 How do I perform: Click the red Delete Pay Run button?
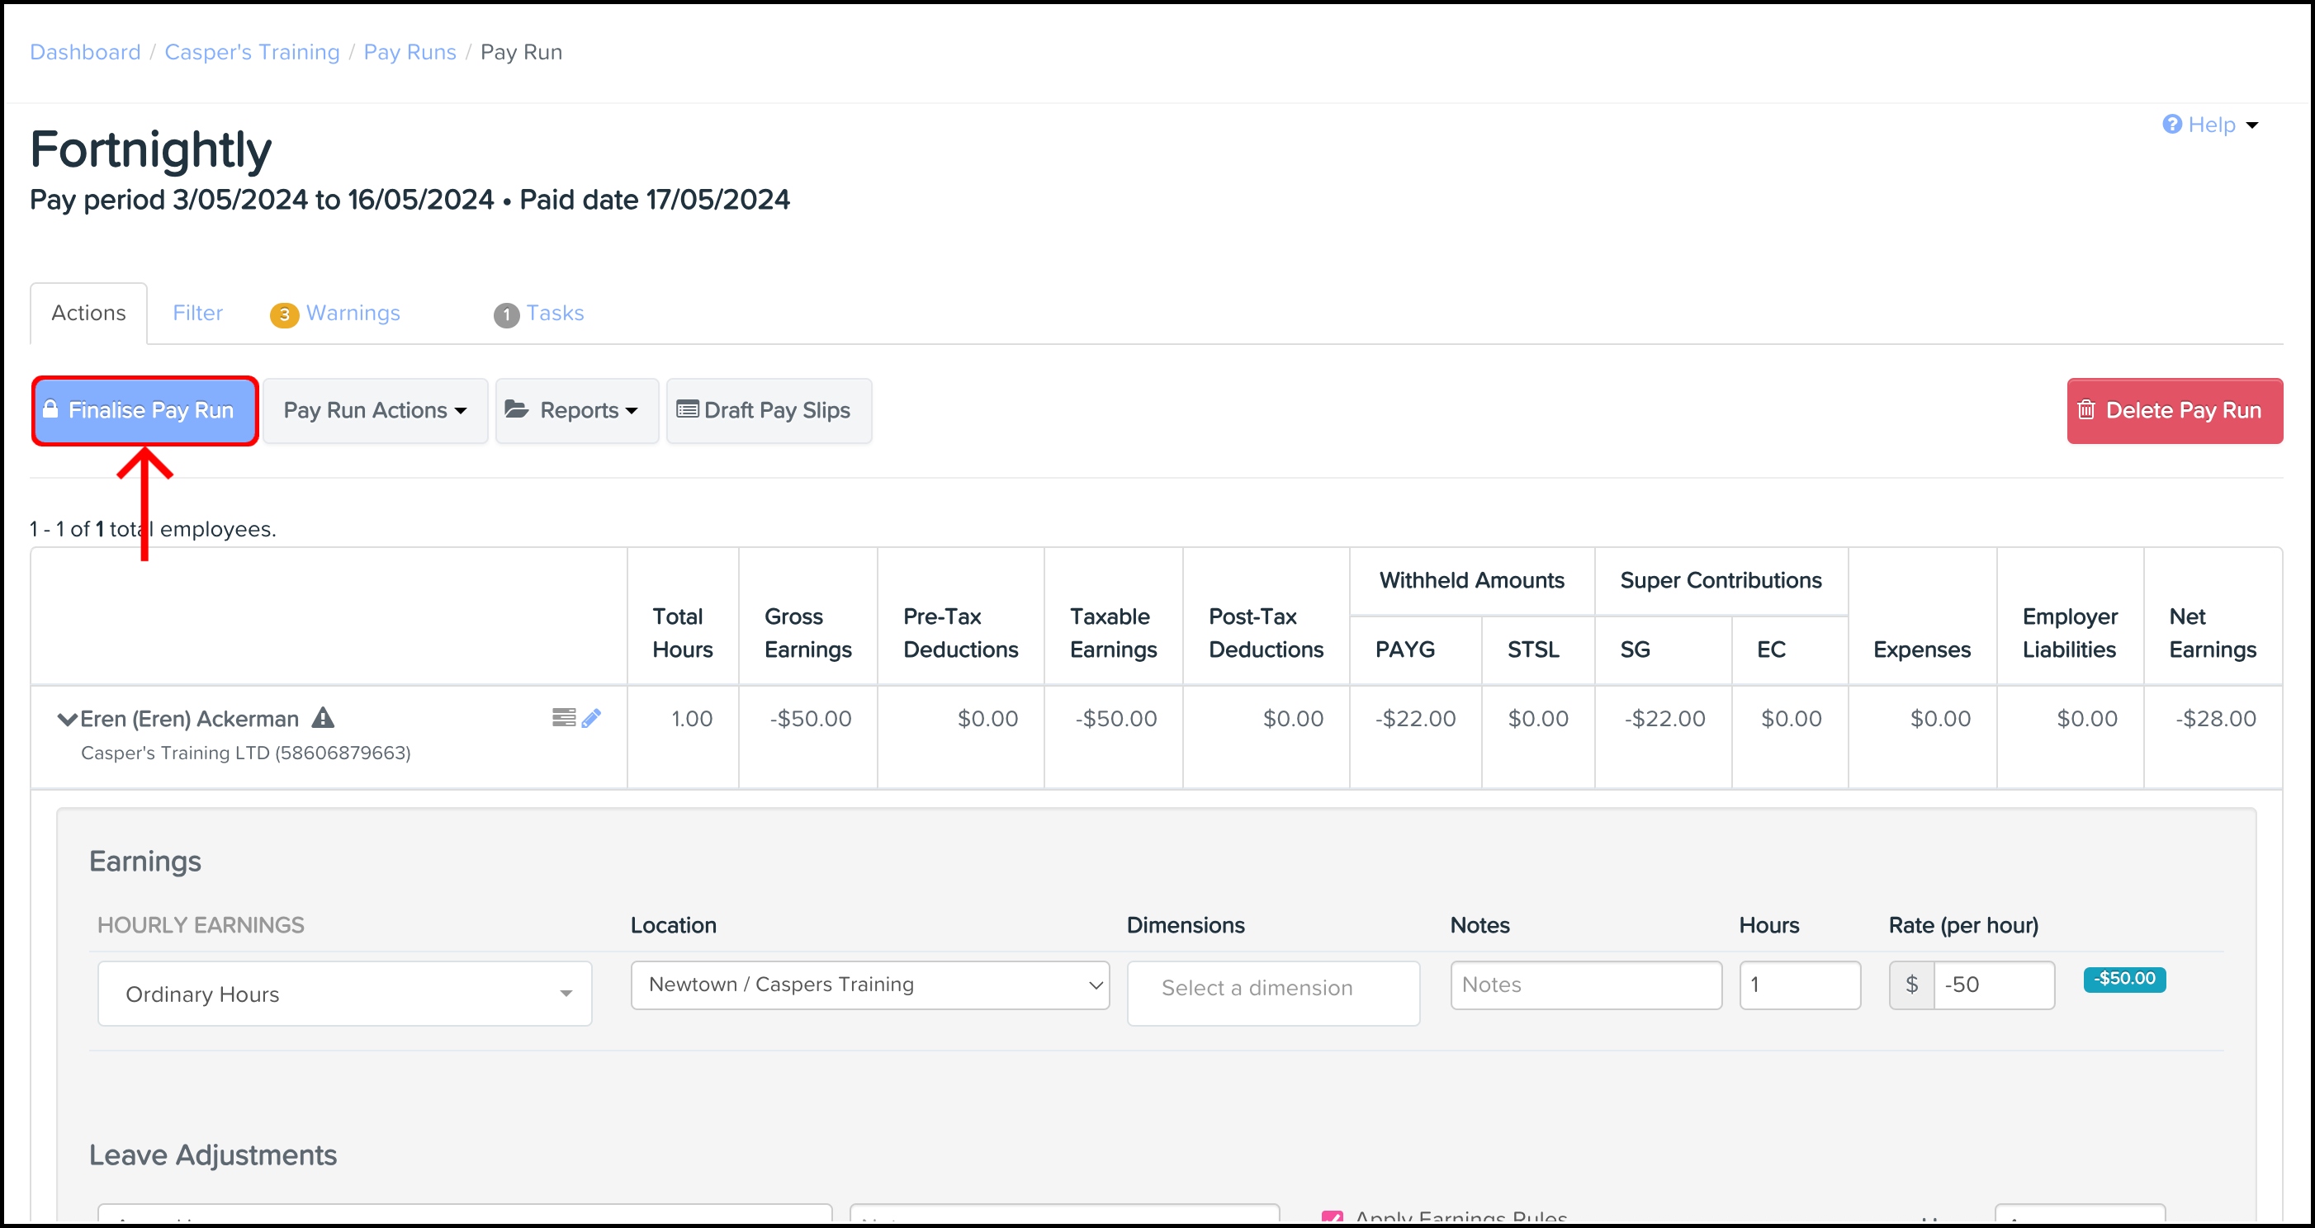coord(2173,410)
